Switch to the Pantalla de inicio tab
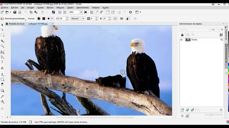The width and height of the screenshot is (229, 128). click(x=16, y=24)
